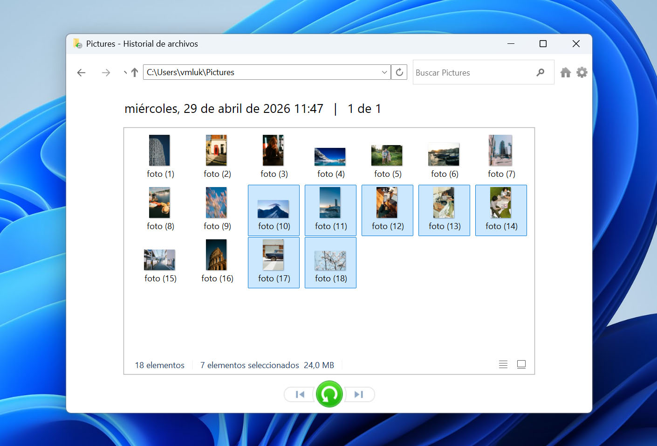Click the search magnifier icon
Viewport: 657px width, 446px height.
tap(540, 72)
